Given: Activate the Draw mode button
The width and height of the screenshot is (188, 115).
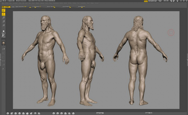Looking at the screenshot, I should pyautogui.click(x=3, y=14).
